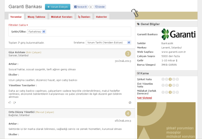Image resolution: width=202 pixels, height=139 pixels.
Task: Click the thumbs down icon under Gişe Asistanı review
Action: pyautogui.click(x=14, y=103)
